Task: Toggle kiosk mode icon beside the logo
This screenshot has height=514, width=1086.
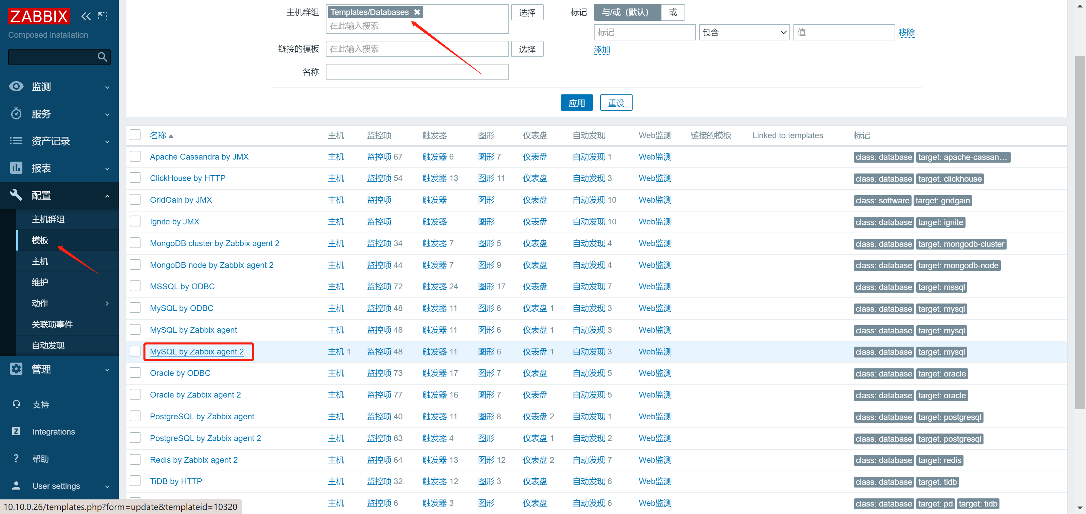Action: 102,16
